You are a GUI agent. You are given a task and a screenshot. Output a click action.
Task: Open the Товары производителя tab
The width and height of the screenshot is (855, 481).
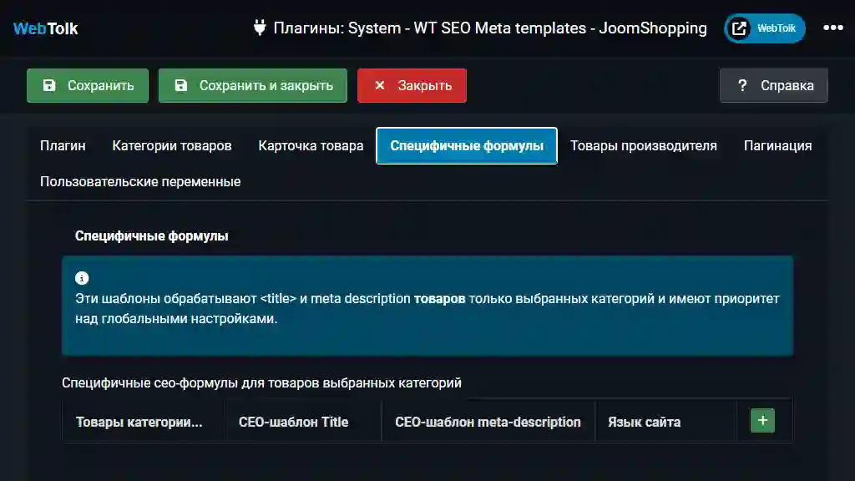click(x=644, y=145)
